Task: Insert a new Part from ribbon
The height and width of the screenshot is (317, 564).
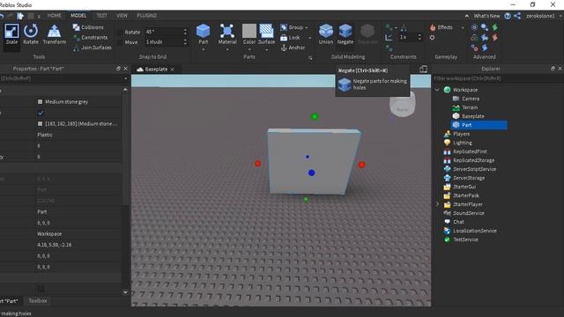Action: coord(204,33)
